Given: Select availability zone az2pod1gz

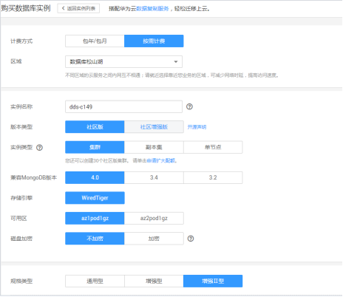Looking at the screenshot, I should 154,218.
